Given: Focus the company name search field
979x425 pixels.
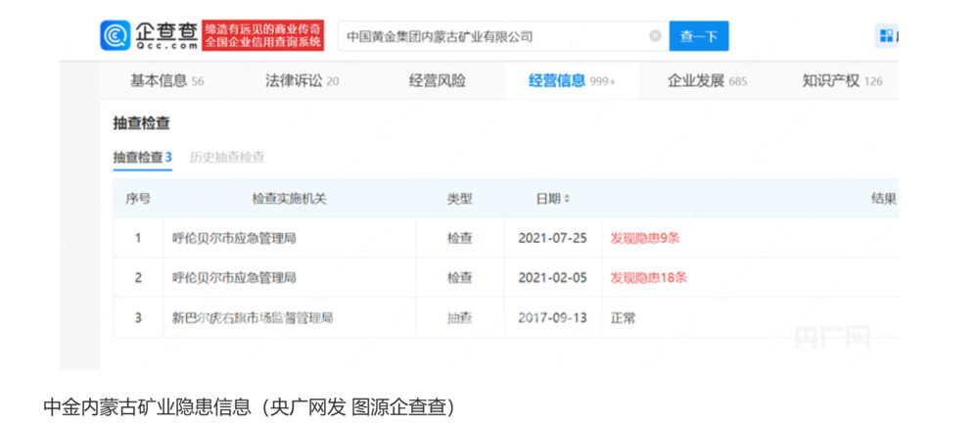Looking at the screenshot, I should coord(503,36).
